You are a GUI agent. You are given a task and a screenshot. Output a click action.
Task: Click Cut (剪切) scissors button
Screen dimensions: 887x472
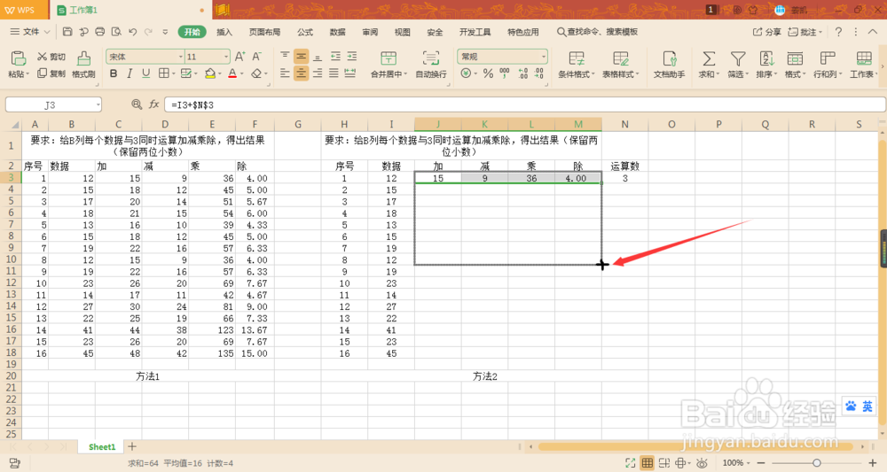click(51, 57)
